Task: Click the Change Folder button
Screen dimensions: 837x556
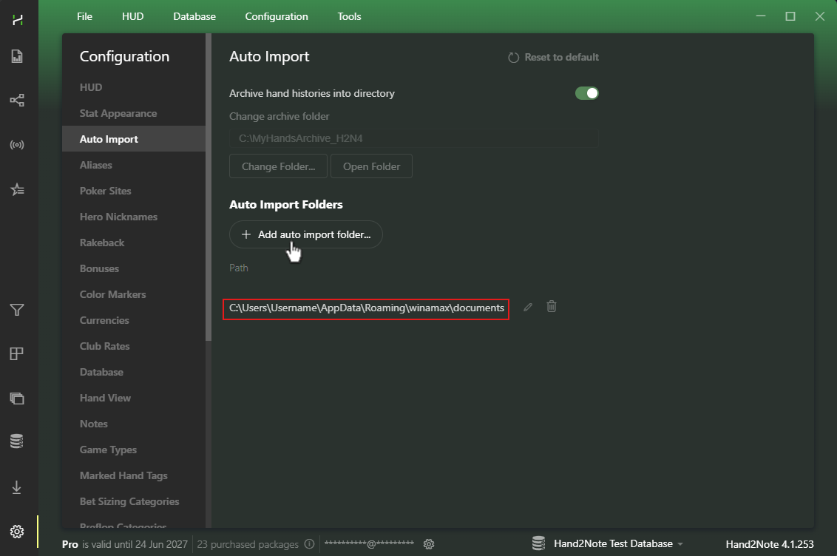Action: coord(278,166)
